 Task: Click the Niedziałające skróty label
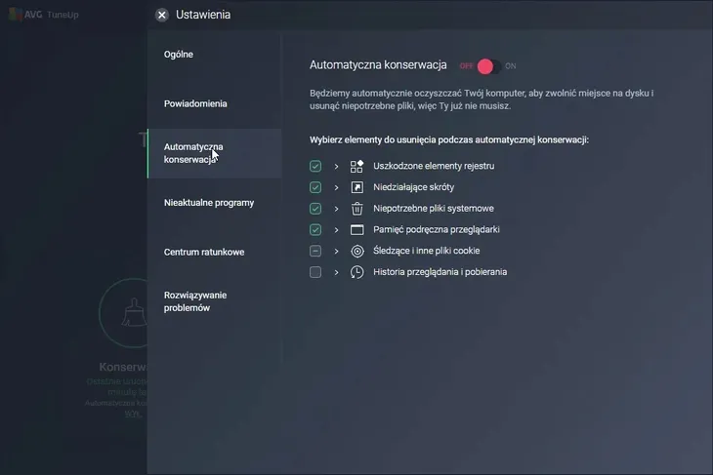[413, 187]
